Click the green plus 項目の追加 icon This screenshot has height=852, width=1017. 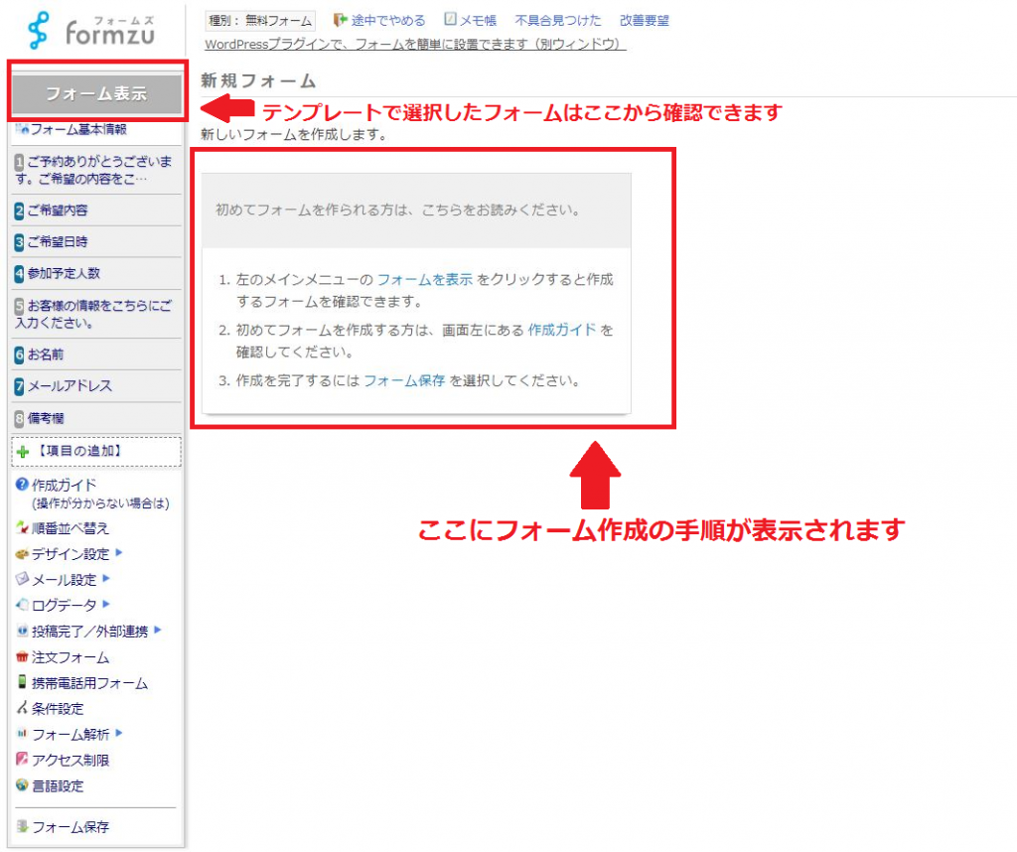24,452
